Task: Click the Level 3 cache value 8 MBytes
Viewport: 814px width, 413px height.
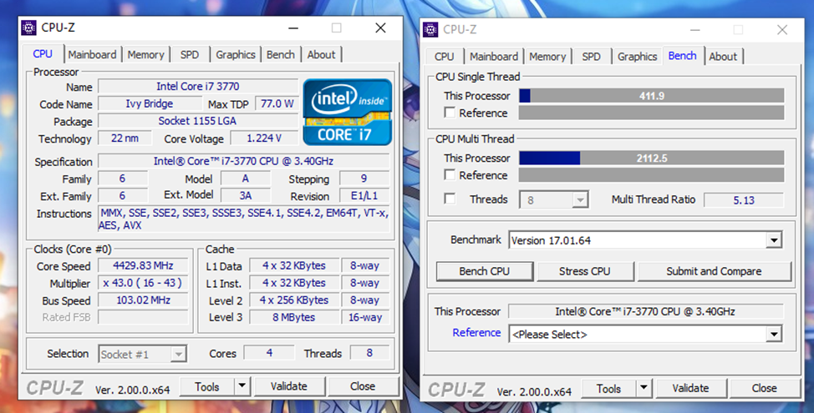Action: (294, 317)
